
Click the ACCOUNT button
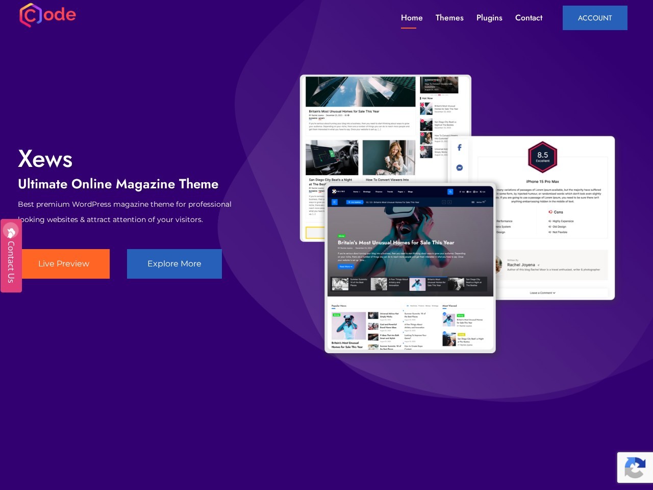(x=595, y=18)
